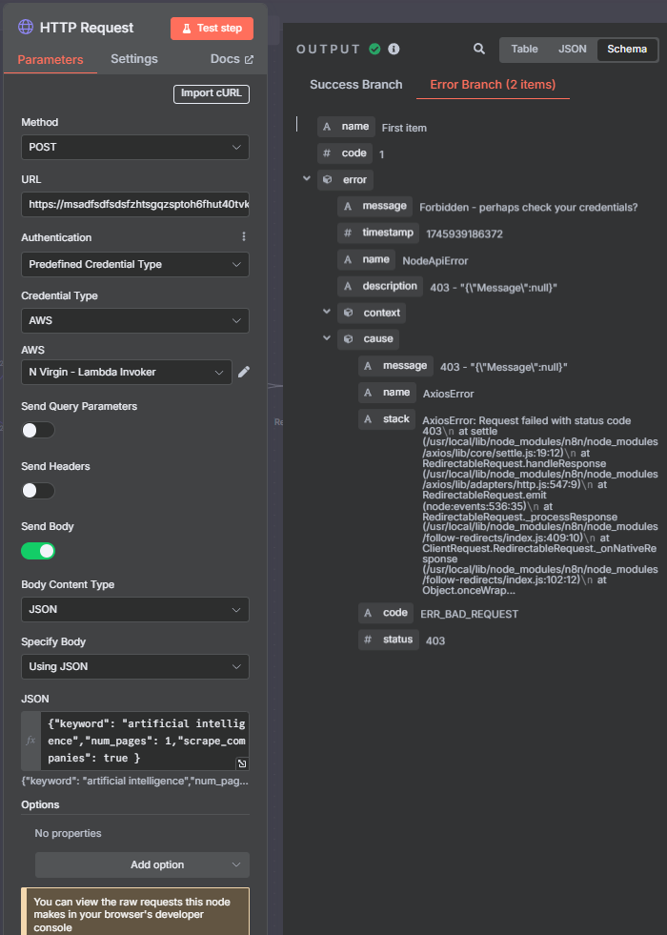667x935 pixels.
Task: Open Authentication three-dot options menu
Action: click(x=244, y=236)
